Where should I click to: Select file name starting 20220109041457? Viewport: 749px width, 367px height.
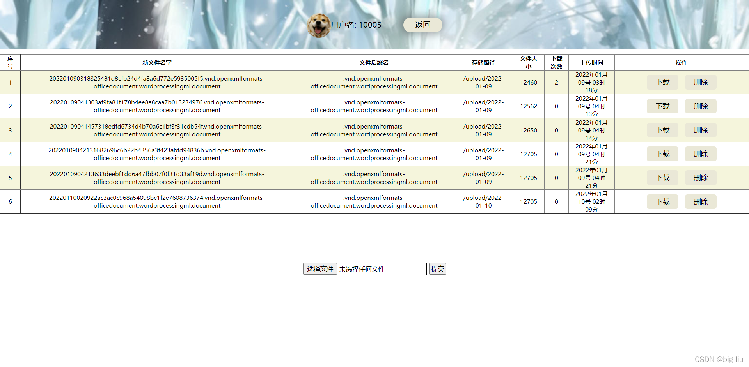click(x=157, y=130)
